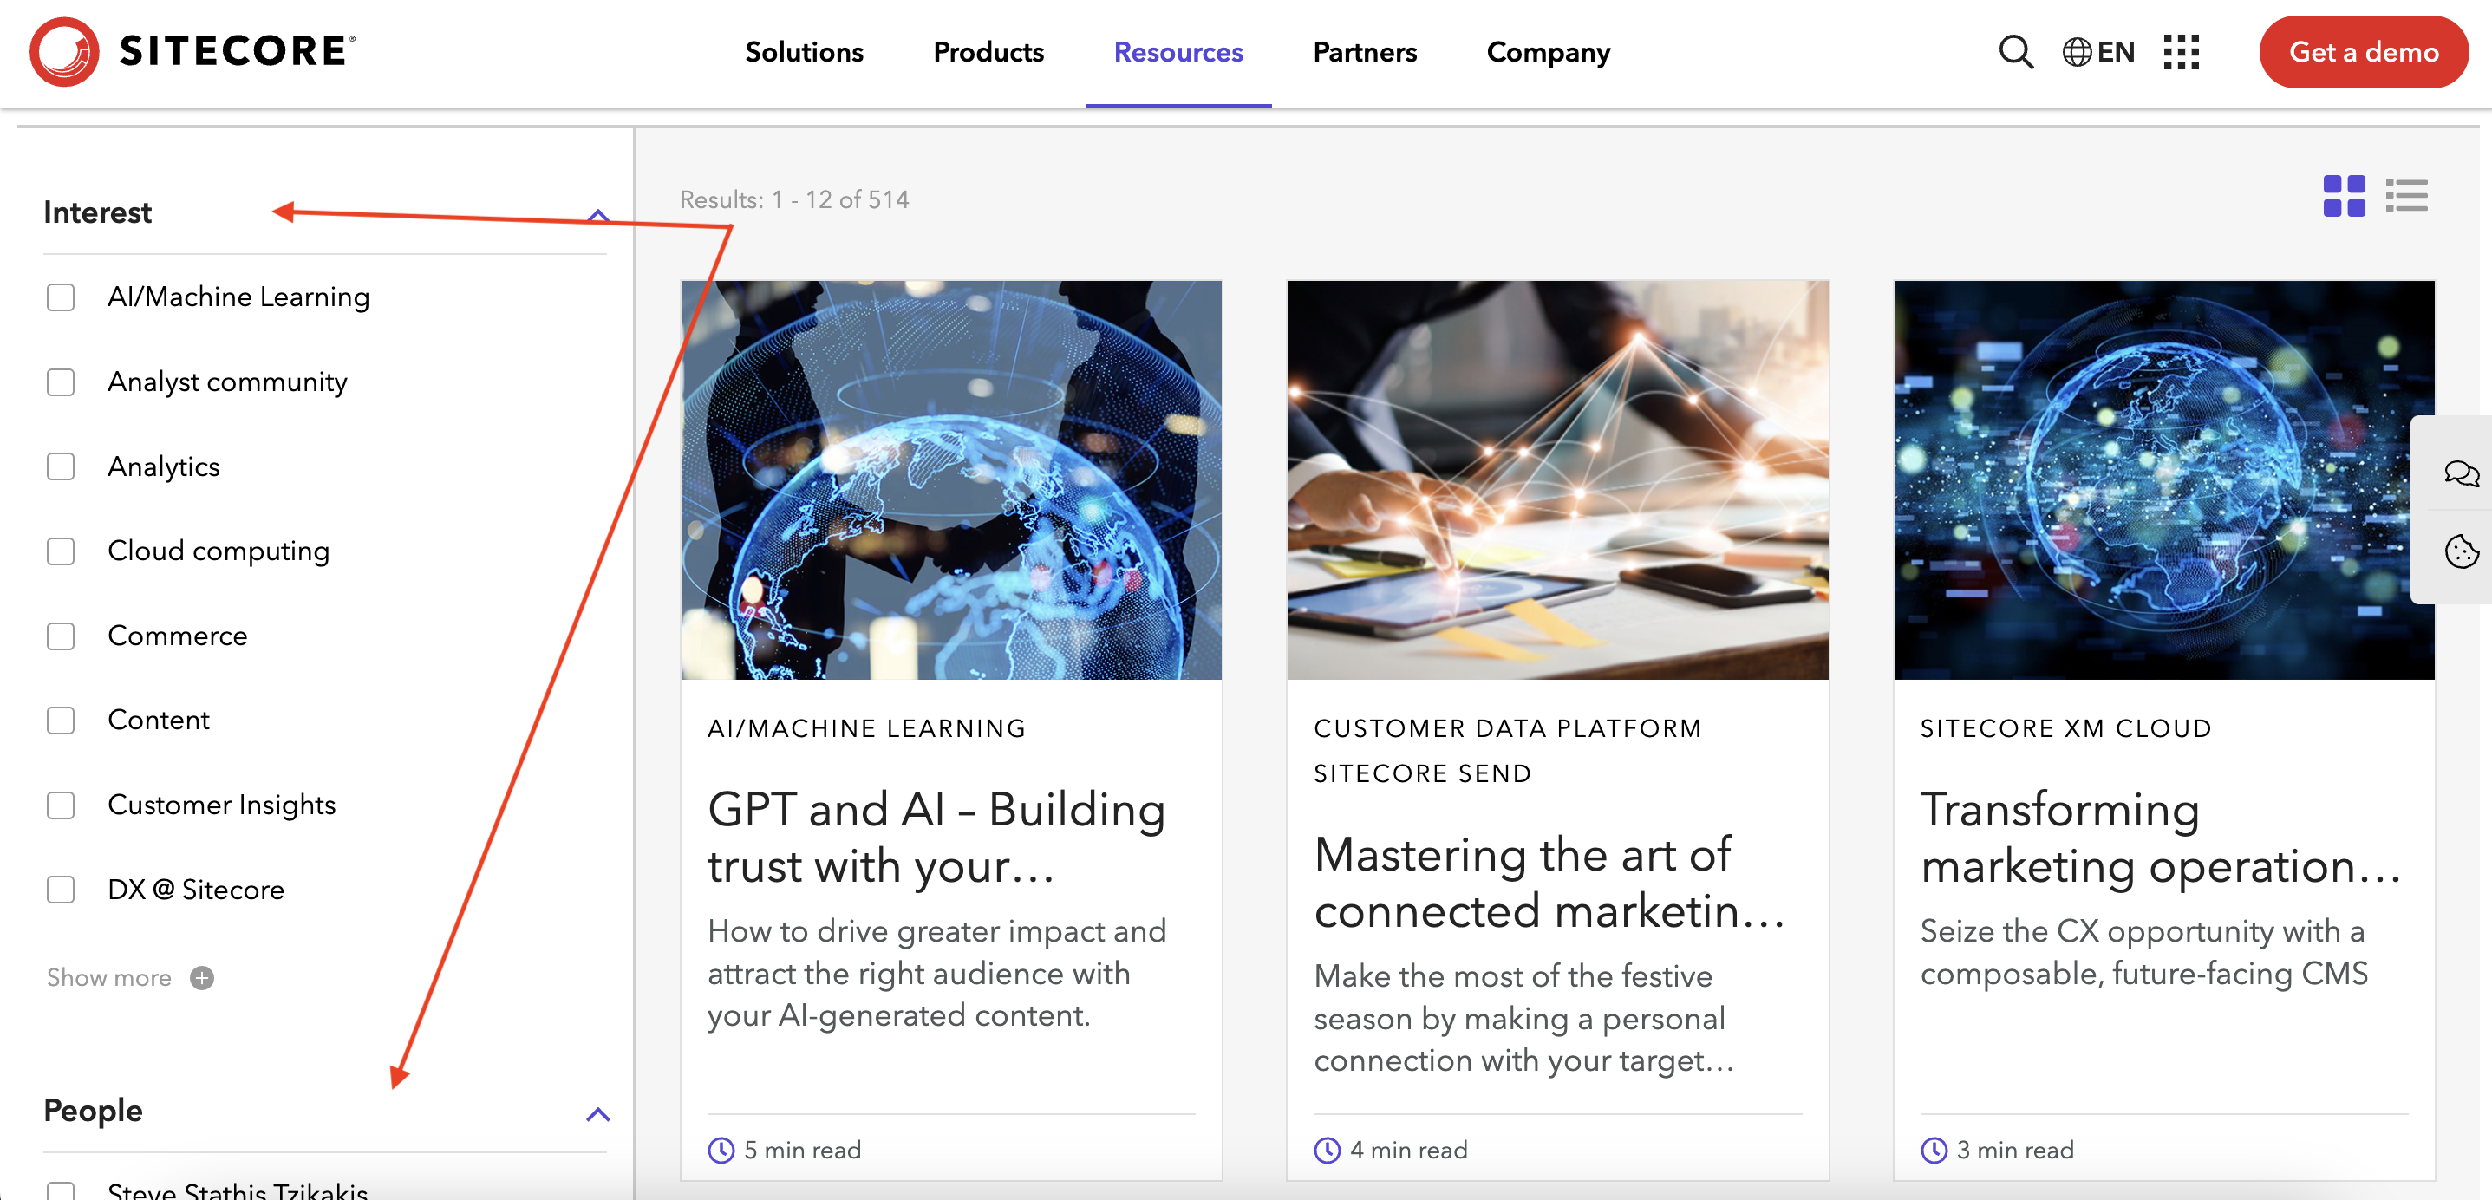Viewport: 2492px width, 1200px height.
Task: Collapse the Interest filter section
Action: click(x=597, y=215)
